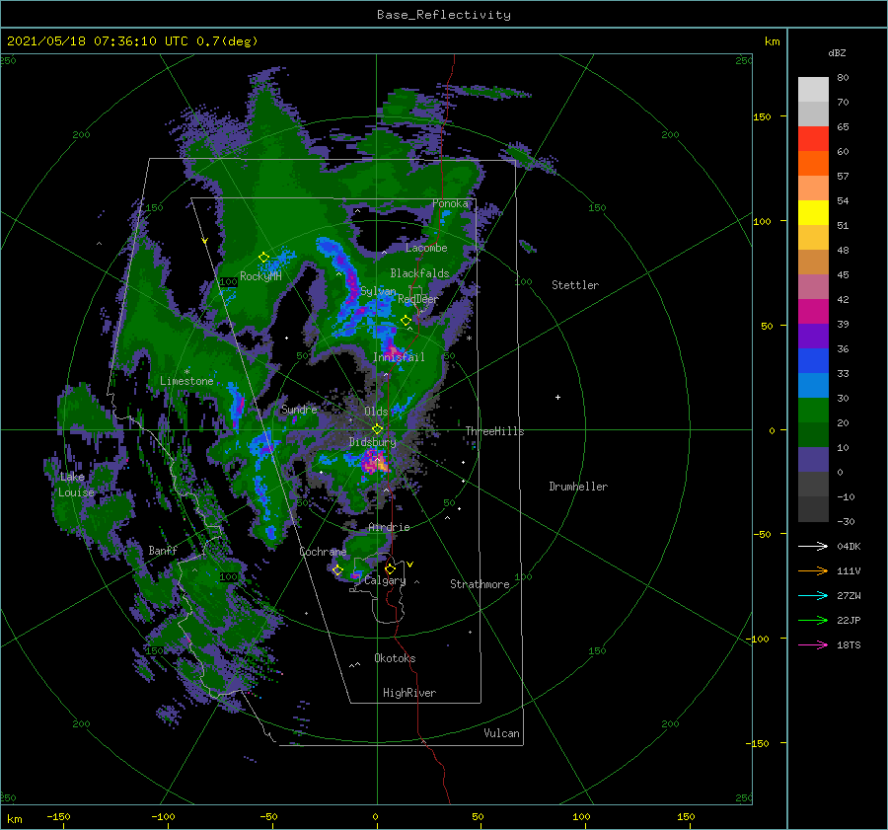Screen dimensions: 888x830
Task: Click the Banff label
Action: pos(163,551)
